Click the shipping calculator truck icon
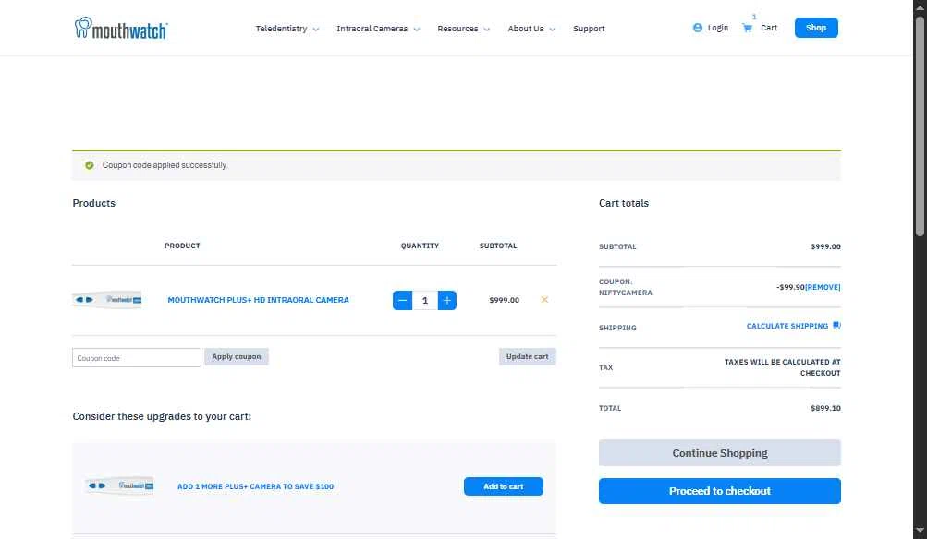The height and width of the screenshot is (539, 927). [836, 325]
